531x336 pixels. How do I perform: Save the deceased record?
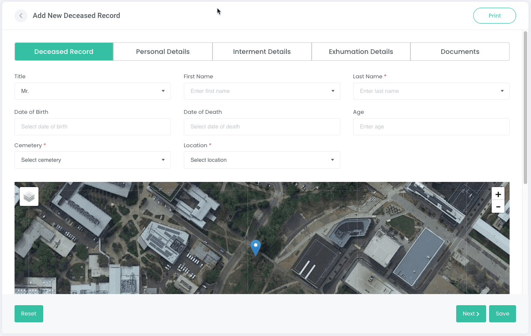point(502,314)
